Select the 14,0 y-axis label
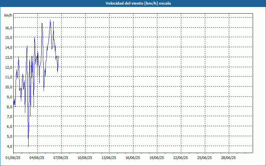 tap(9, 47)
